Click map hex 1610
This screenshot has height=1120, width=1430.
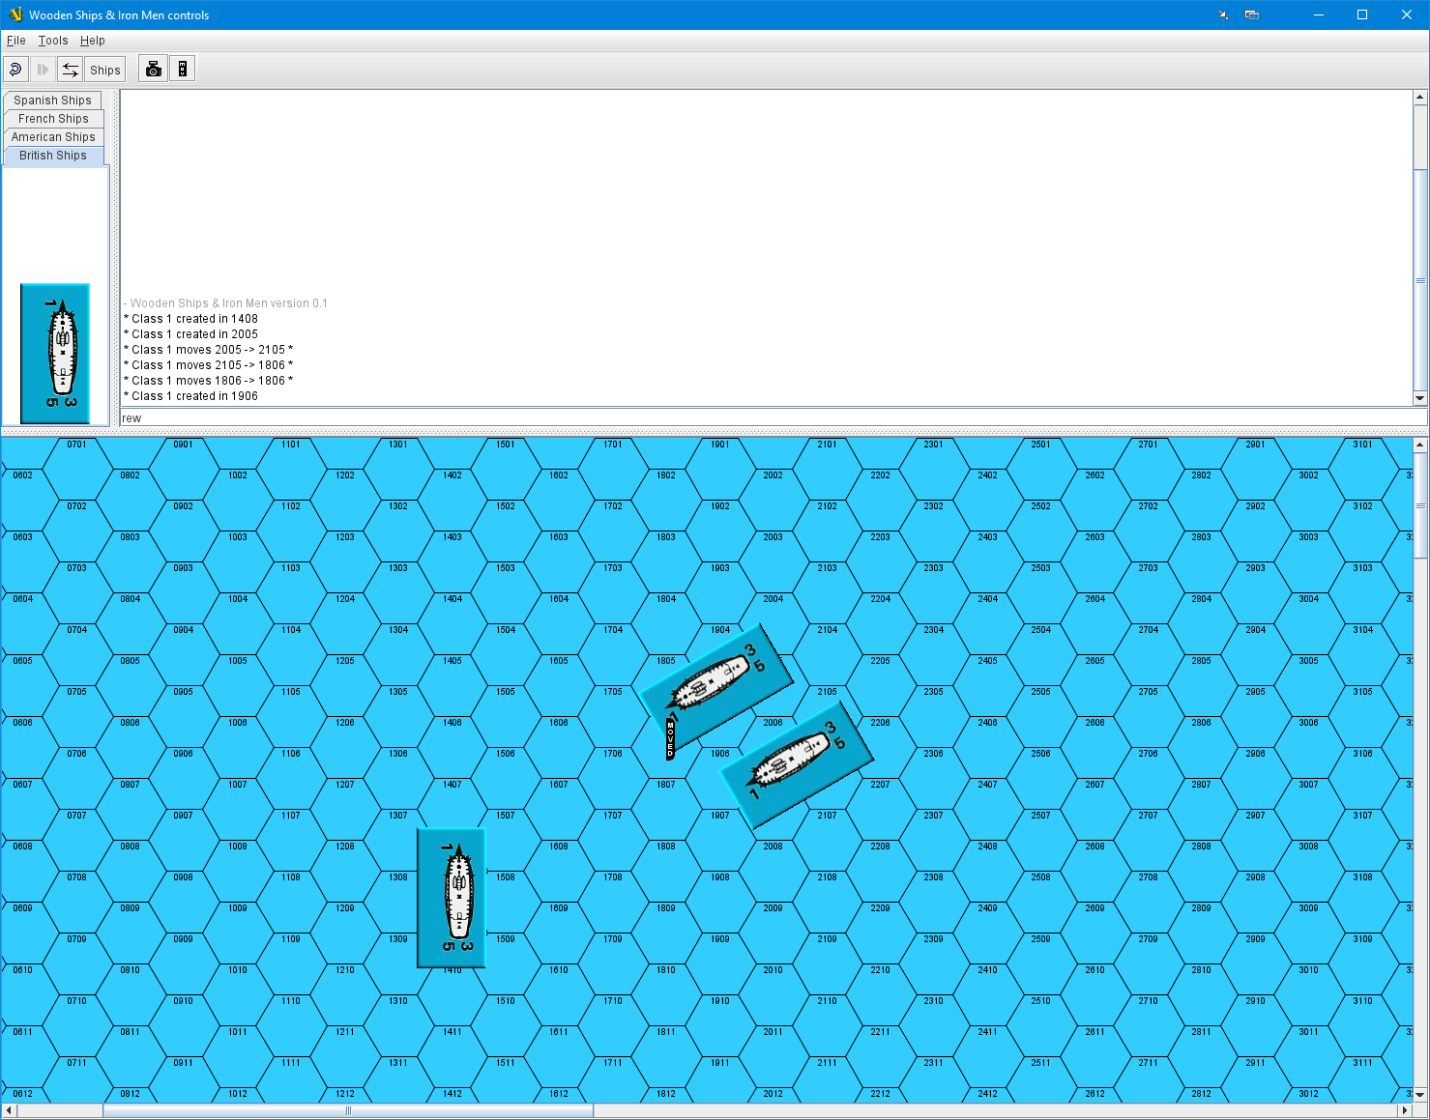click(x=559, y=993)
